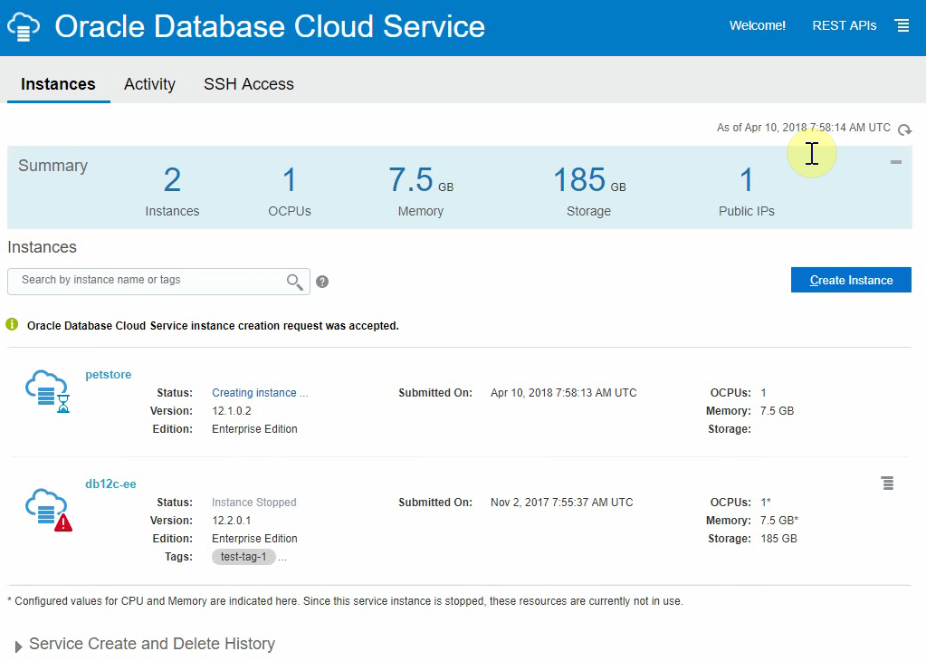
Task: Click the Oracle cloud database logo icon
Action: pyautogui.click(x=24, y=26)
